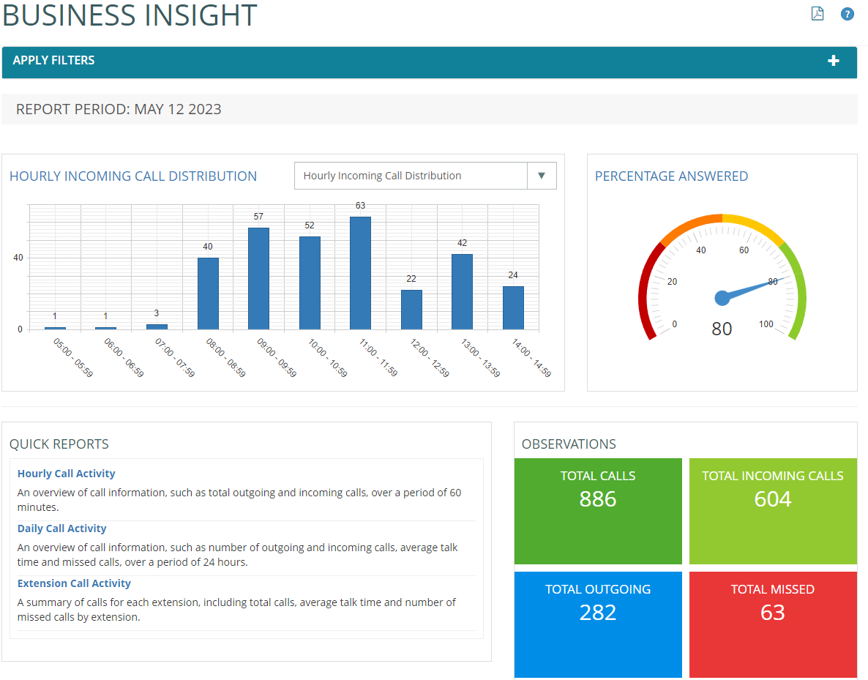The image size is (868, 680).
Task: Click the 08:00 - 08:59 bar showing 40
Action: 208,294
